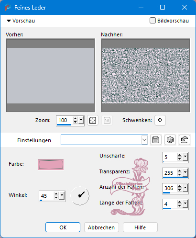Click the randomize parameters dice icon

(170, 140)
